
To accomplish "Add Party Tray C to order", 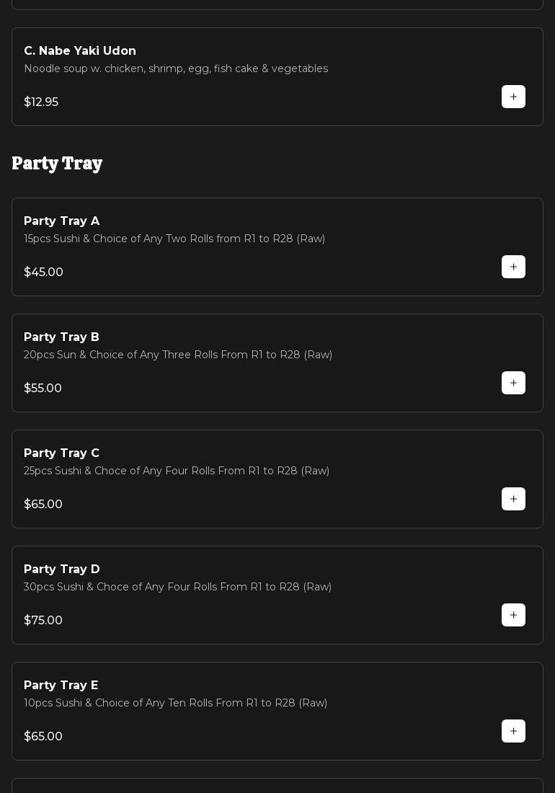I will (x=513, y=499).
